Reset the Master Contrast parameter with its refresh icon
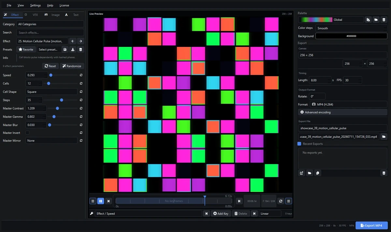This screenshot has height=232, width=391. coord(81,108)
